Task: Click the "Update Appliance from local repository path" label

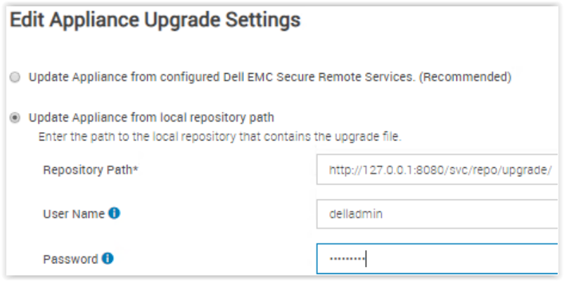Action: 151,117
